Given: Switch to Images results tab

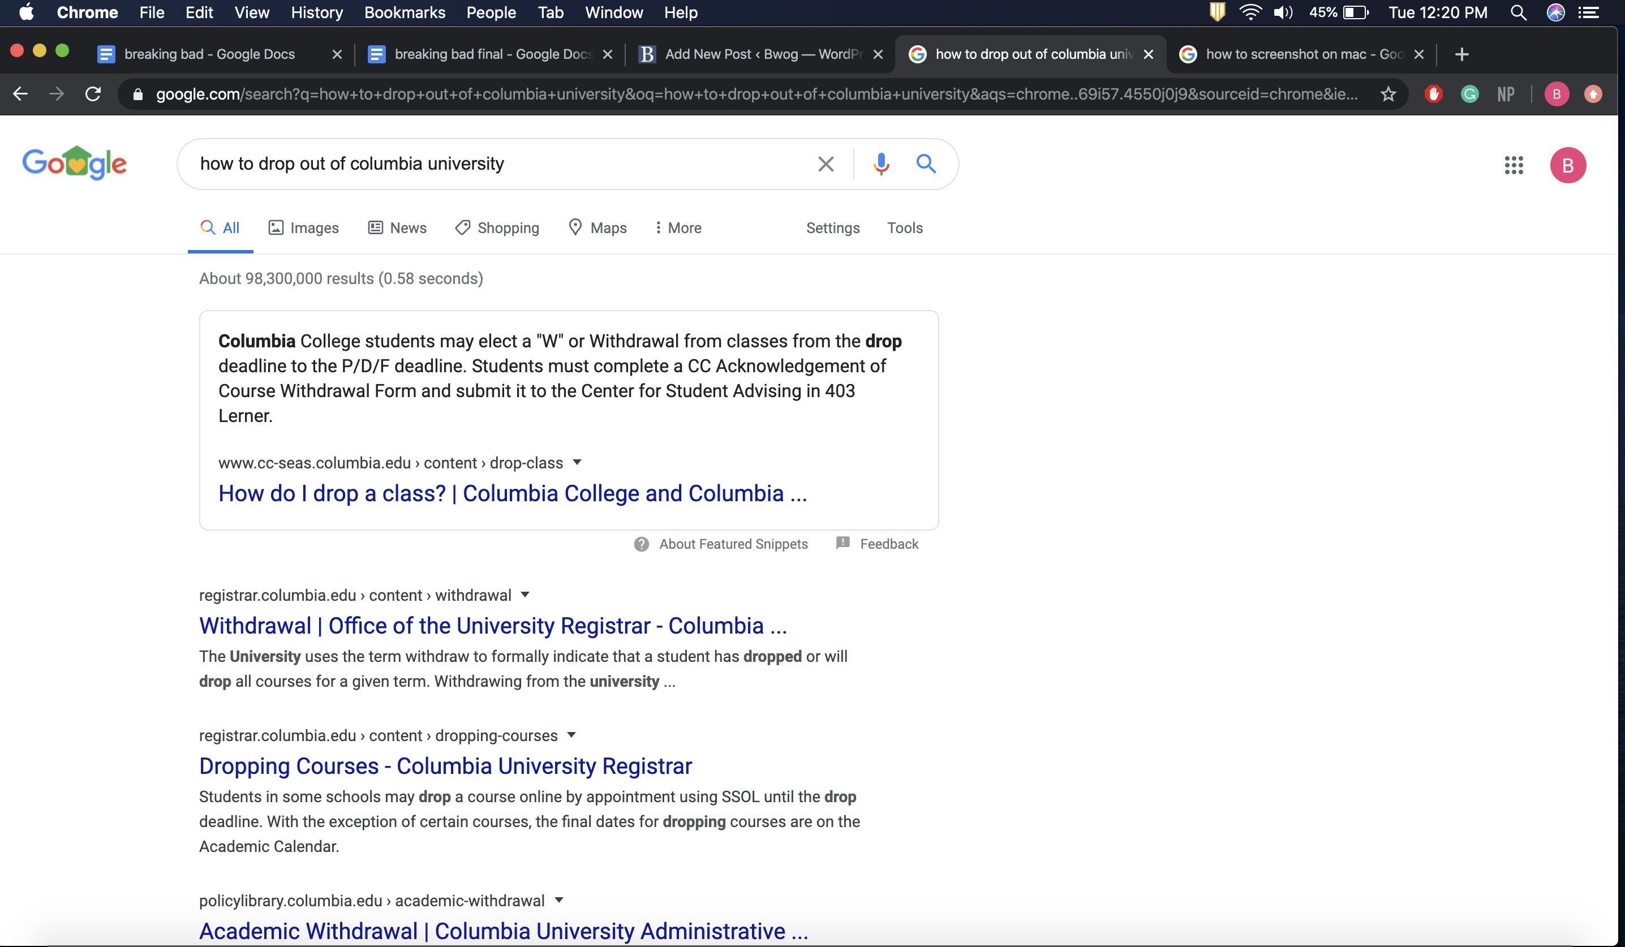Looking at the screenshot, I should point(304,227).
